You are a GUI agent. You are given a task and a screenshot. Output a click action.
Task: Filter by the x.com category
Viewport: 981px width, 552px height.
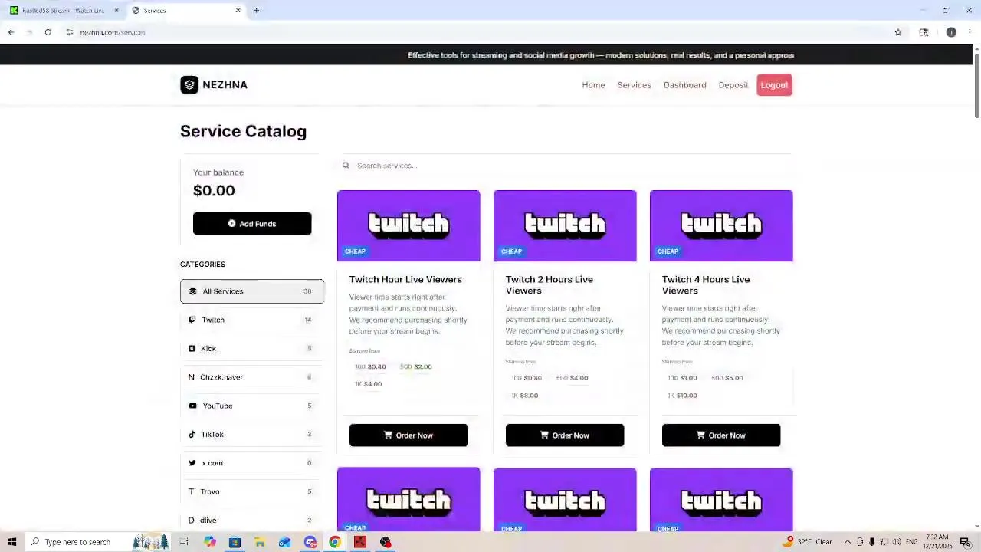pyautogui.click(x=252, y=463)
